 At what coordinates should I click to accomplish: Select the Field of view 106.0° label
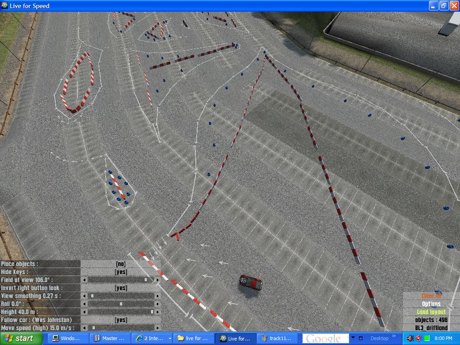click(27, 280)
